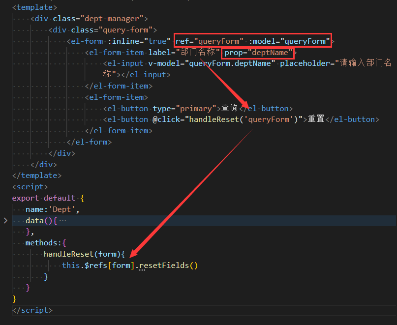
Task: Click the :model="queryForm" attribute
Action: point(289,41)
